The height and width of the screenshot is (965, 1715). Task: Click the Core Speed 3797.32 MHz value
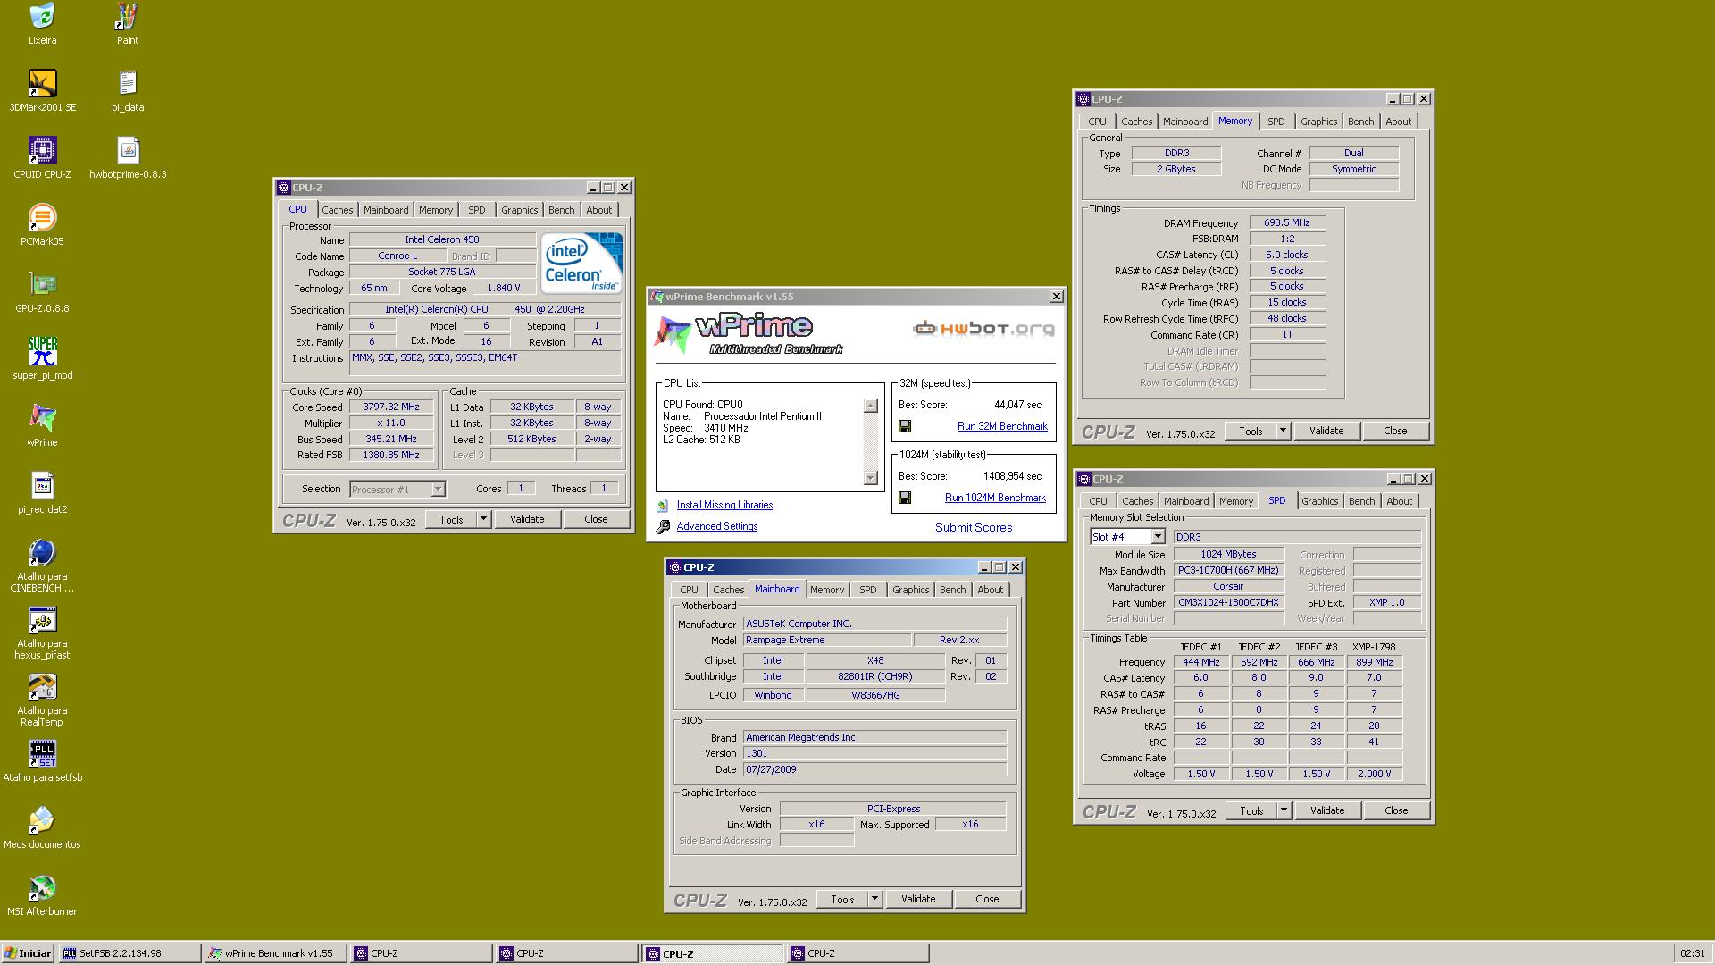pos(391,407)
